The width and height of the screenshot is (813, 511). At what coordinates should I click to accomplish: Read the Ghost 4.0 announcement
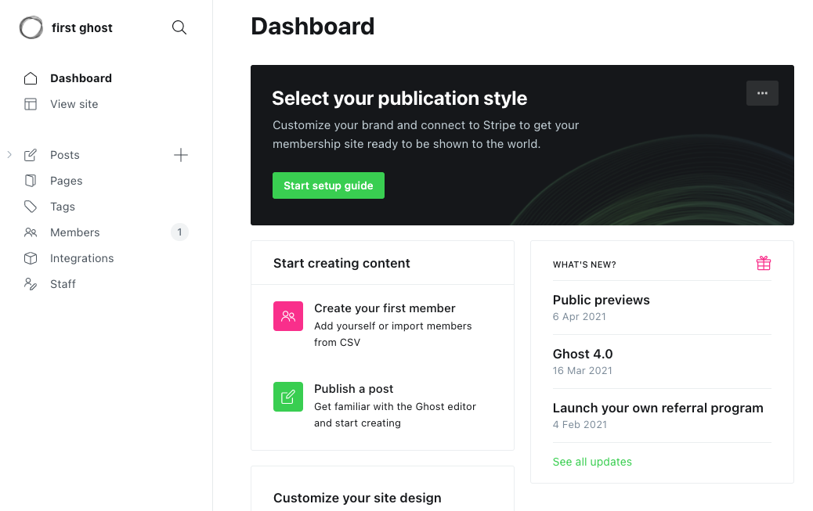coord(583,354)
